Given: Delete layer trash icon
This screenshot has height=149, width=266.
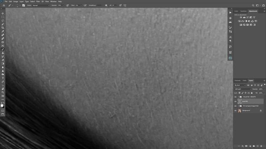Looking at the screenshot, I should [261, 146].
